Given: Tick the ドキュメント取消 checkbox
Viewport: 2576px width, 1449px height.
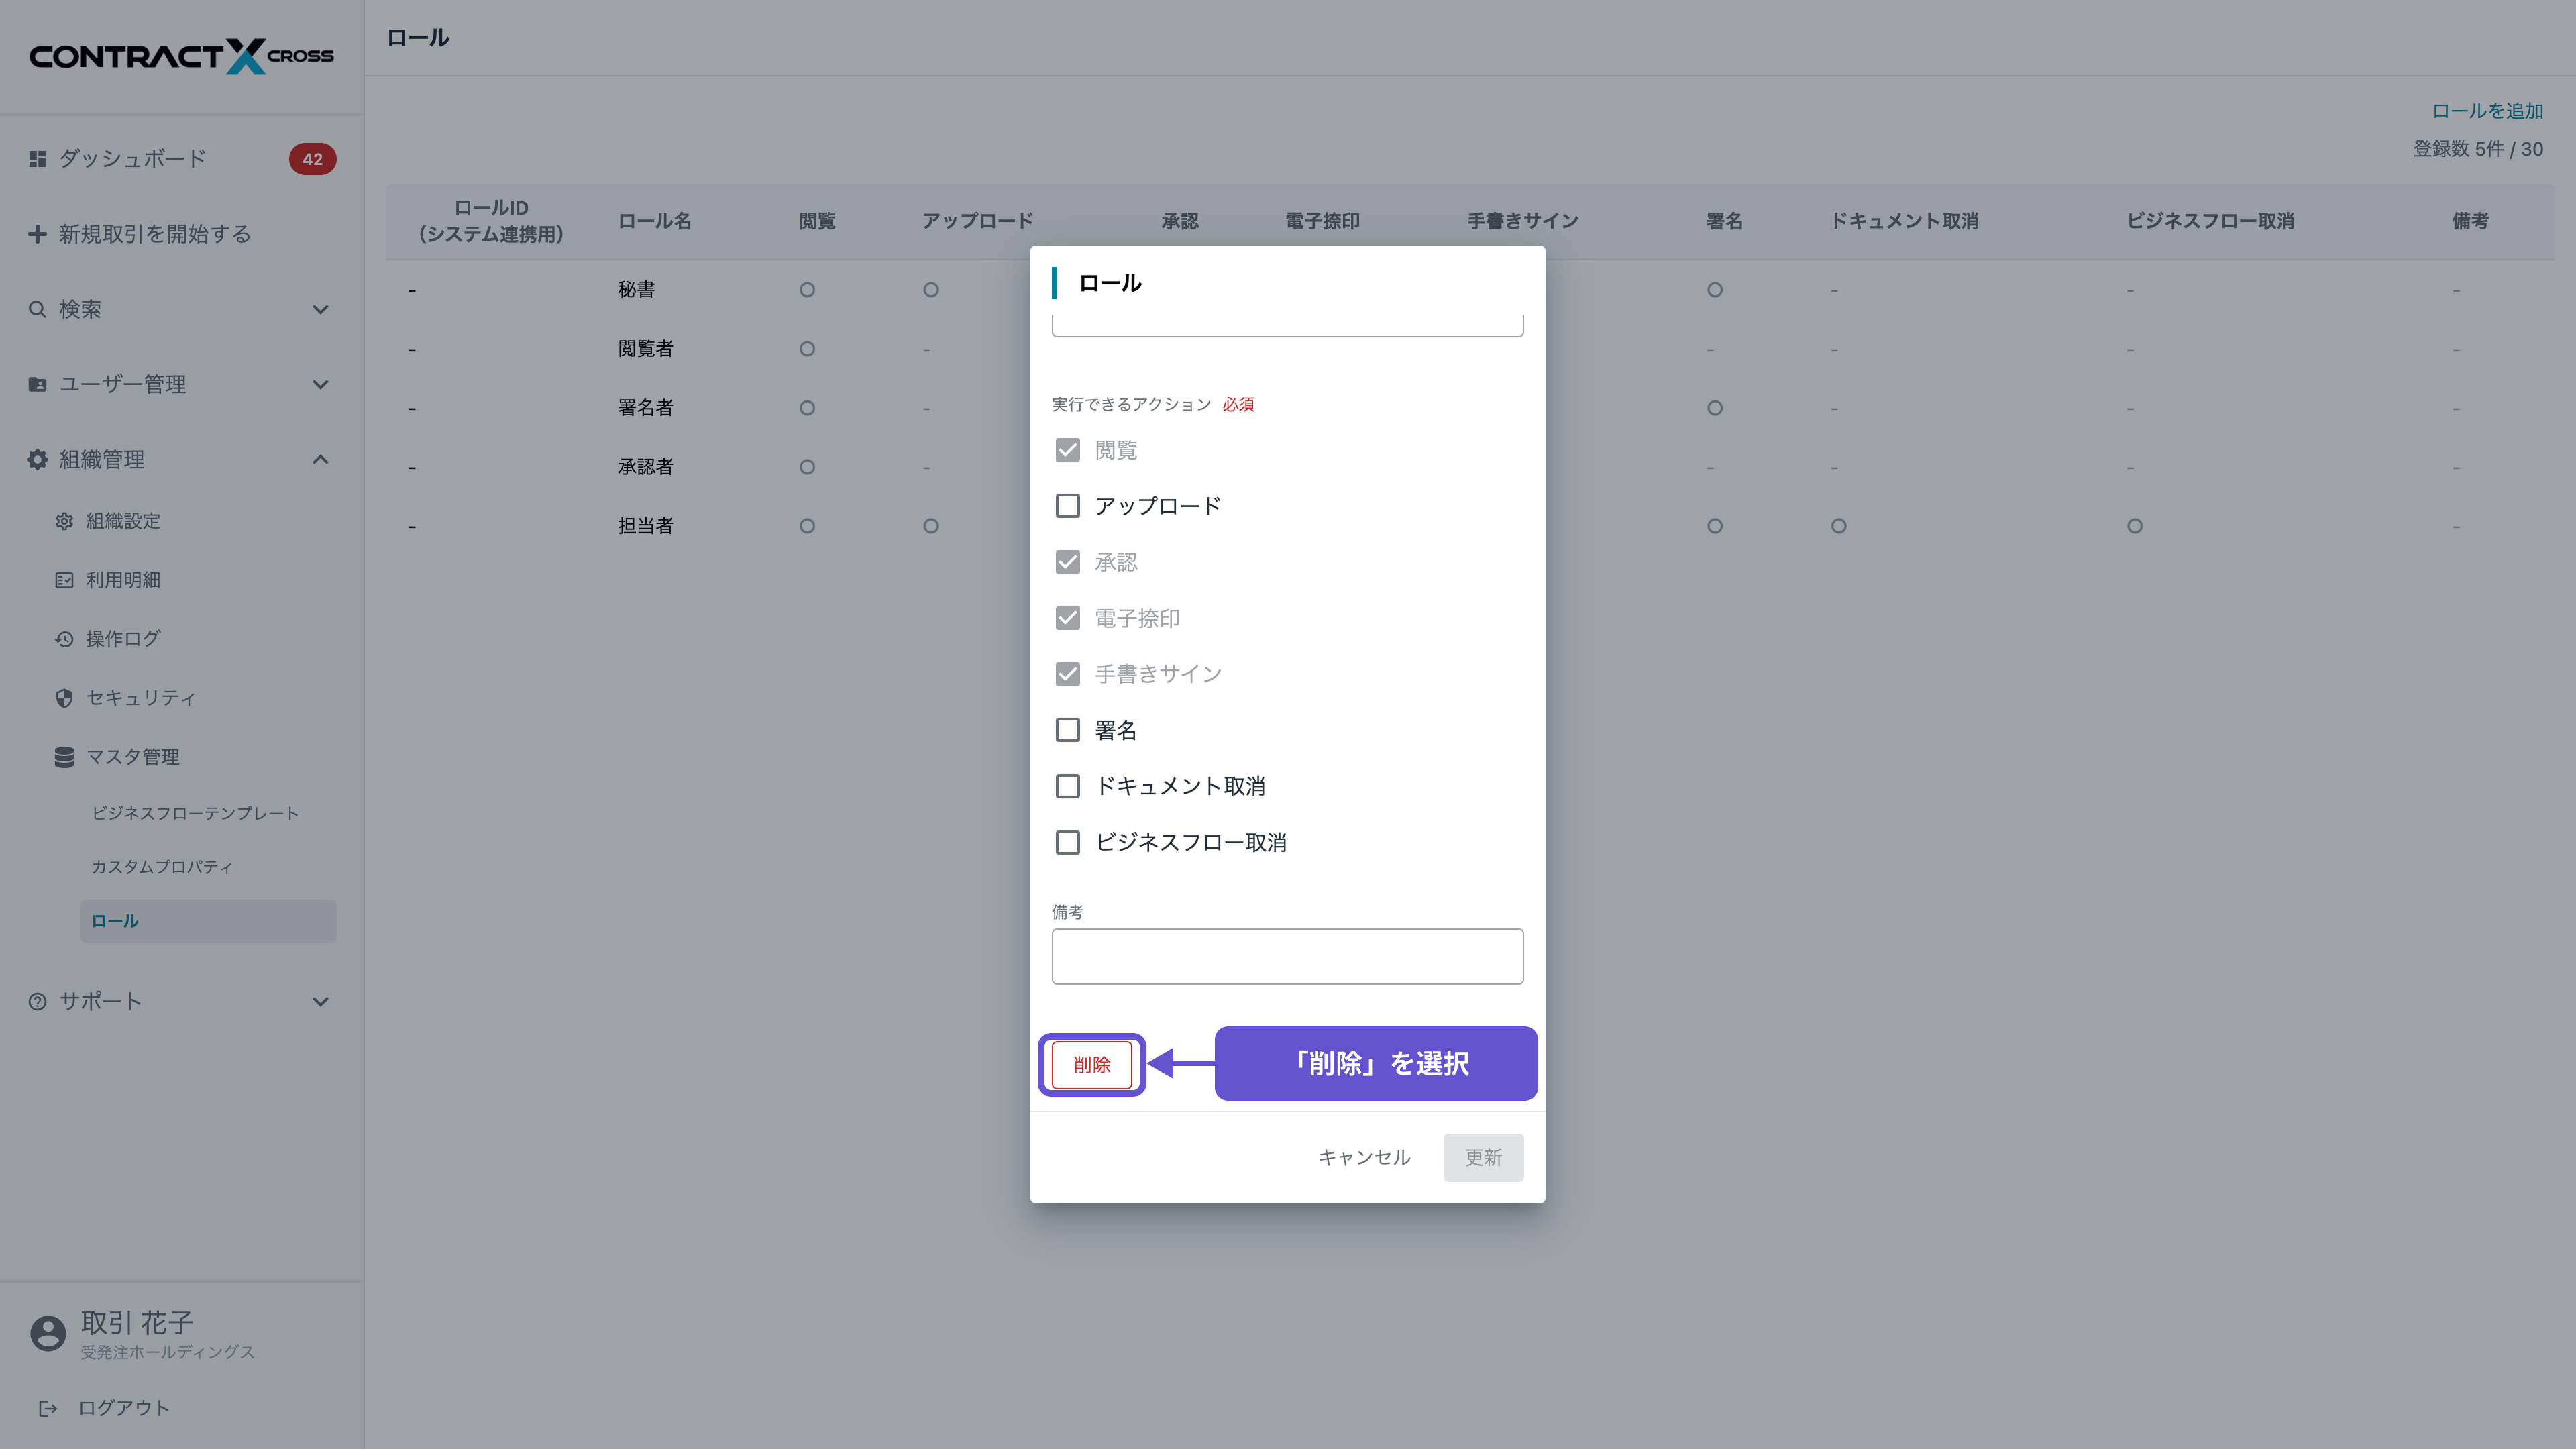Looking at the screenshot, I should (x=1067, y=786).
